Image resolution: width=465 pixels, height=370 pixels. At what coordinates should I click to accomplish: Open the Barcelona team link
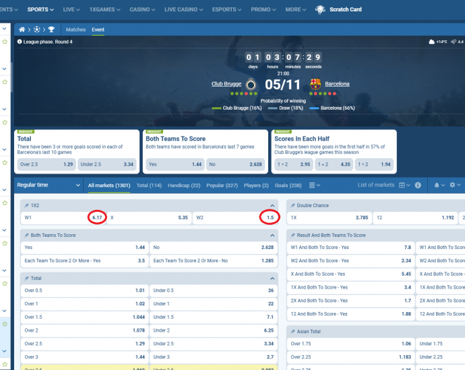(x=337, y=84)
